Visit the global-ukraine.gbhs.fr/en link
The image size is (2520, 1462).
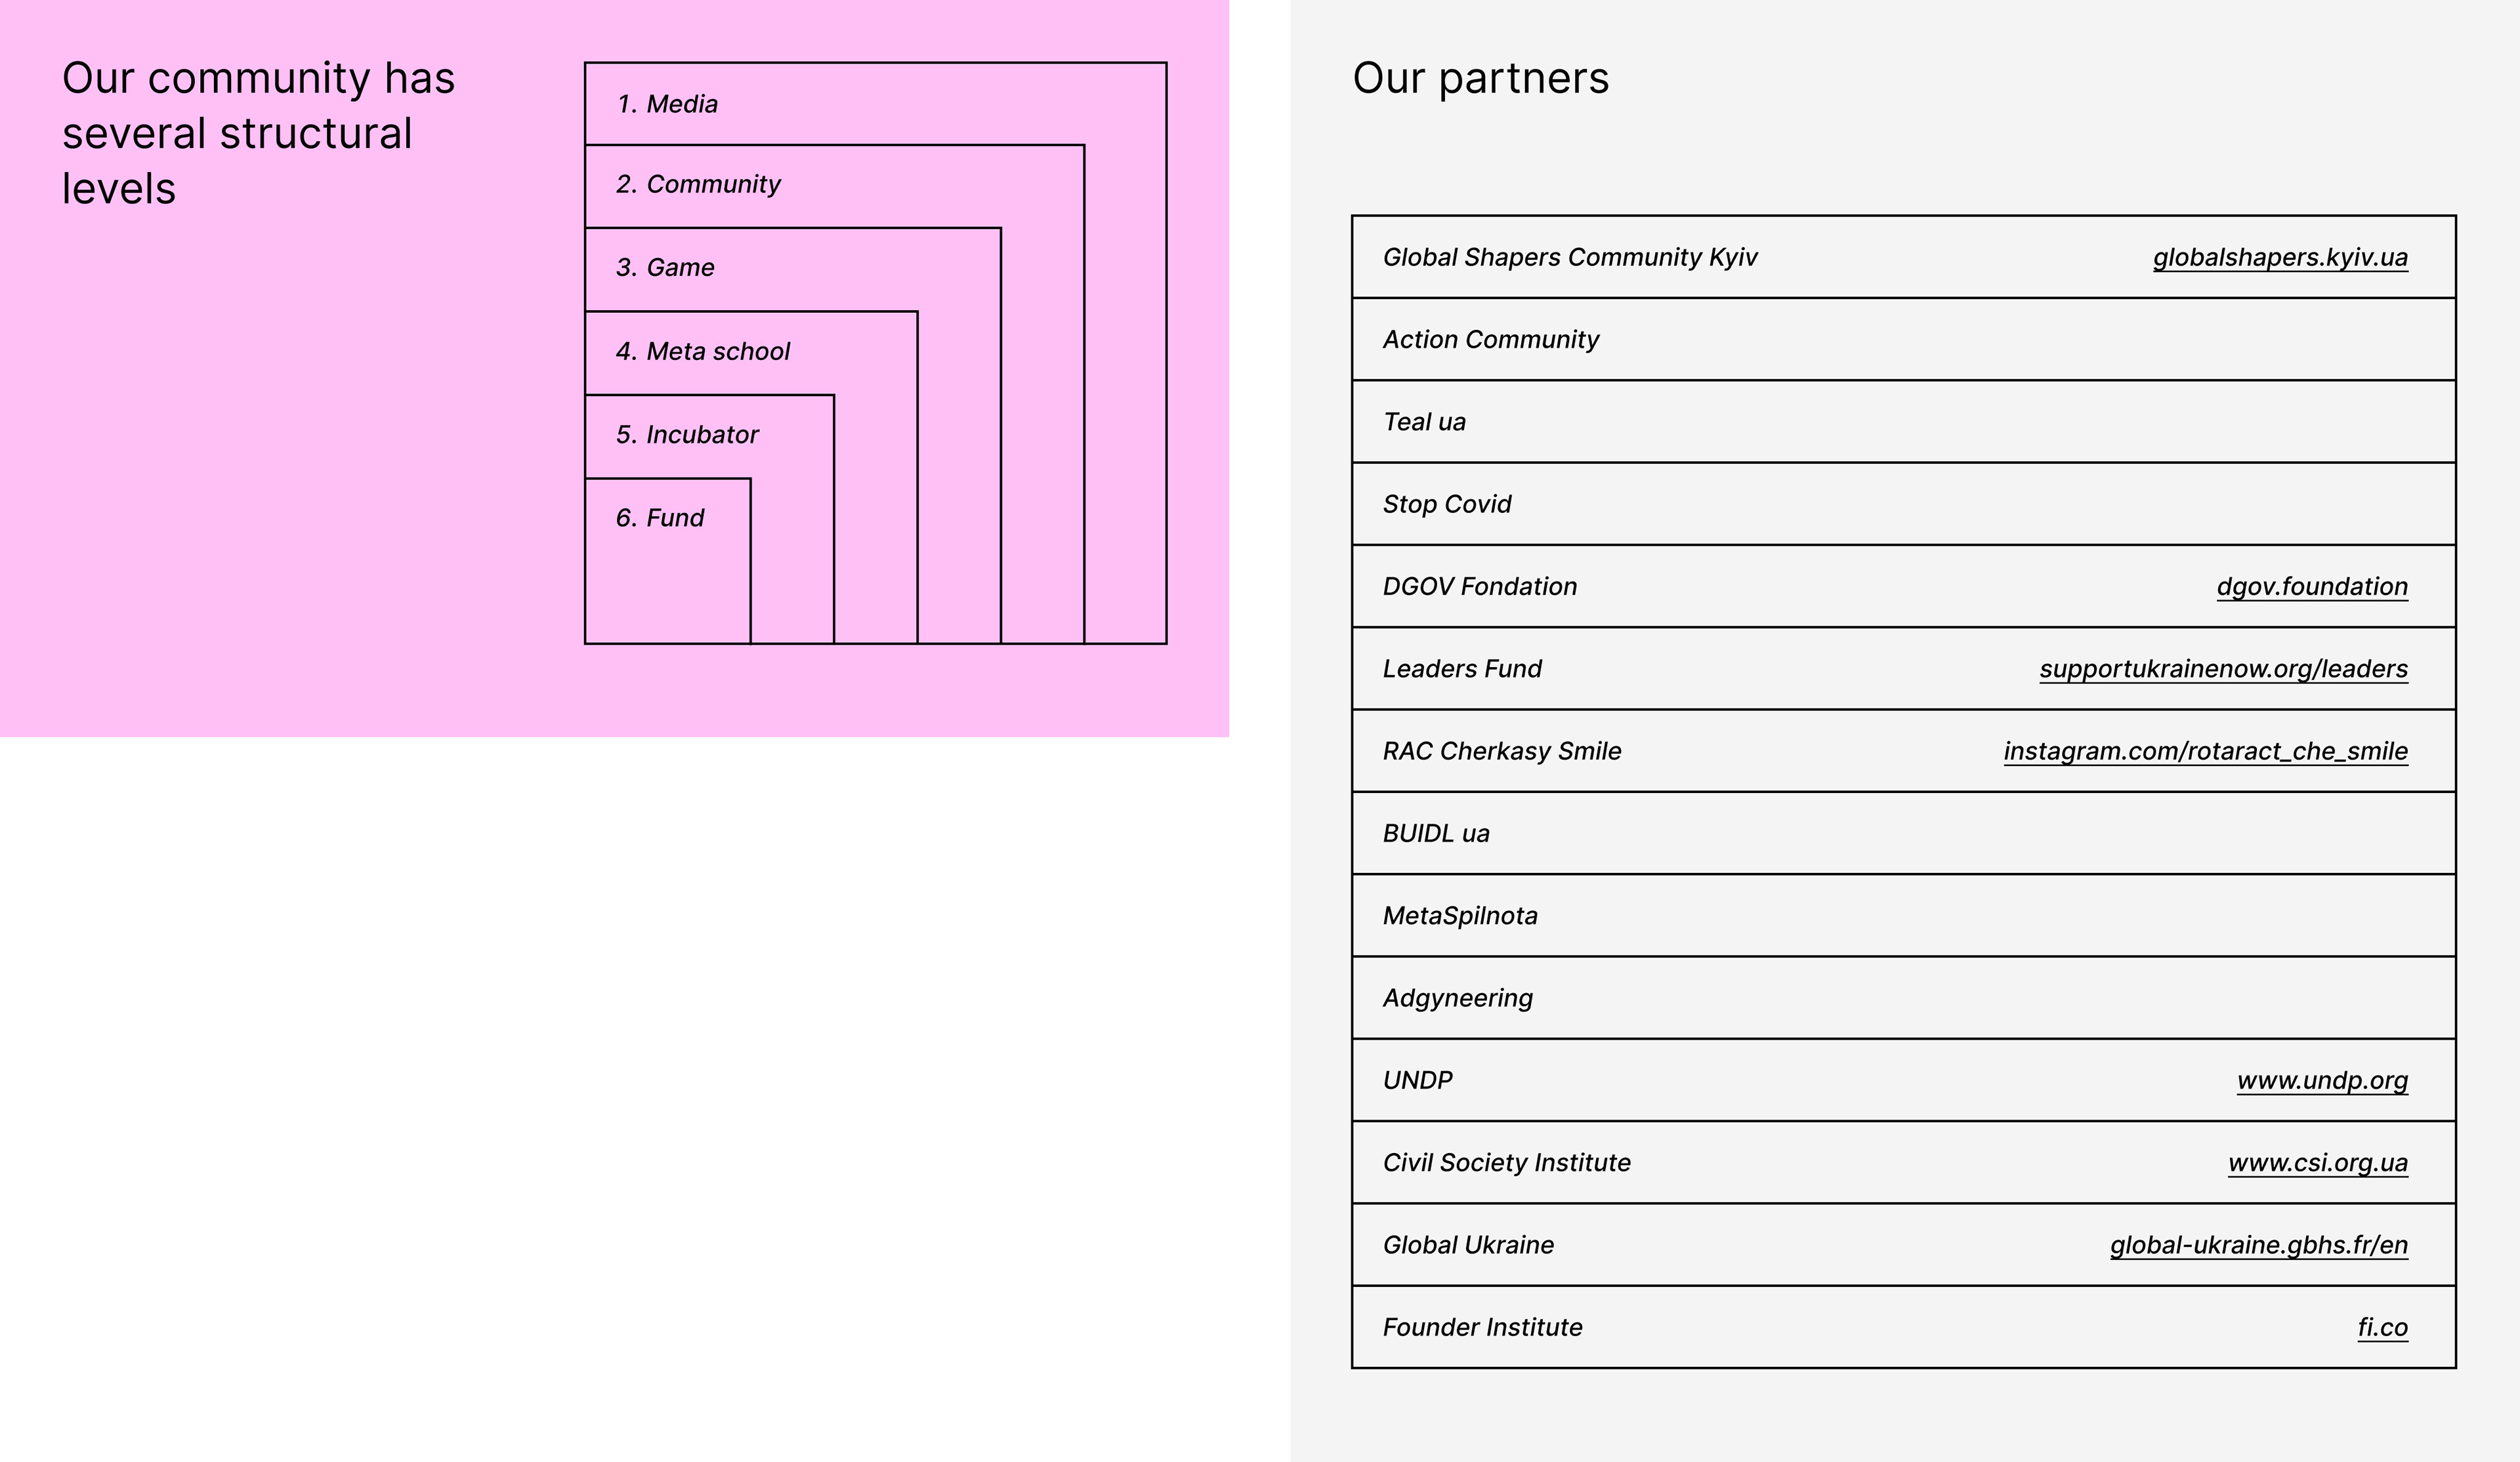click(2258, 1245)
